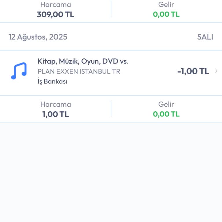222x222 pixels.
Task: Click the -1,00 TL transaction amount
Action: [193, 71]
